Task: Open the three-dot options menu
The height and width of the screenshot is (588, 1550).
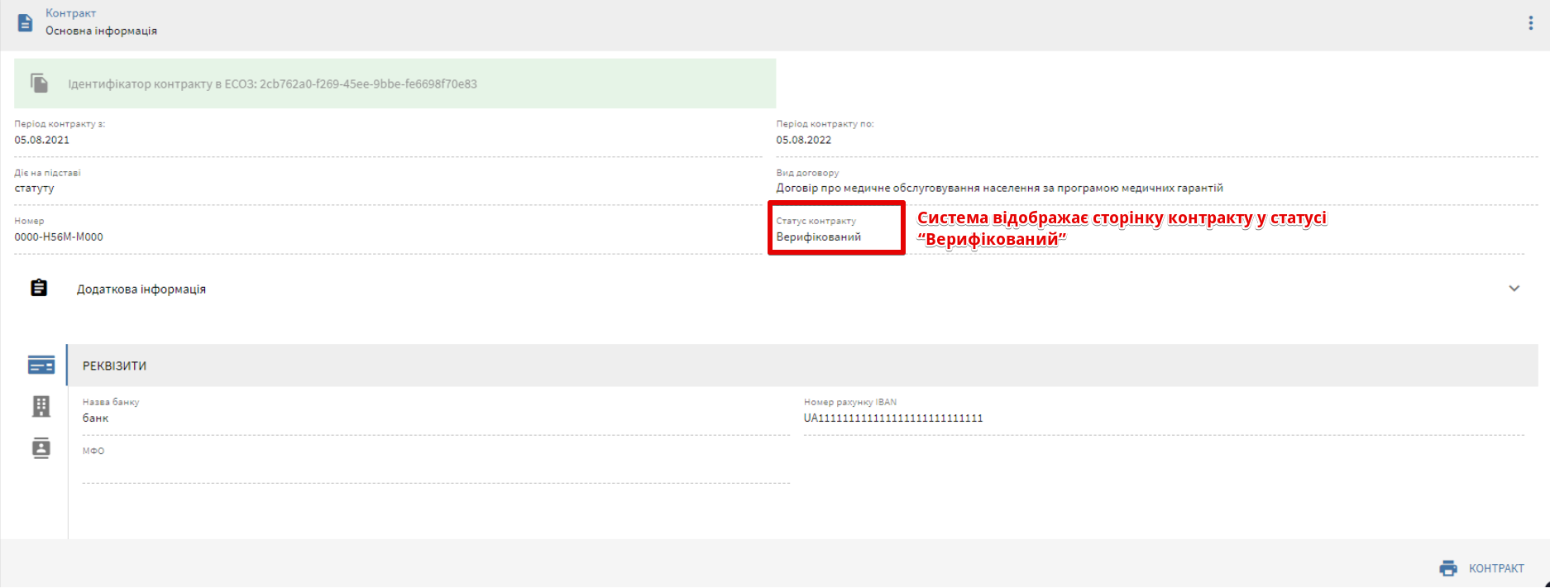Action: tap(1529, 23)
